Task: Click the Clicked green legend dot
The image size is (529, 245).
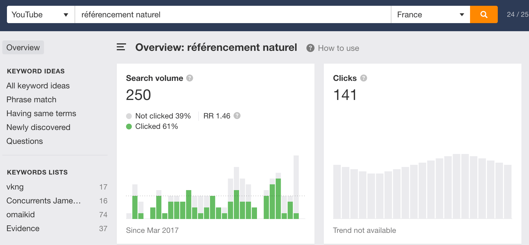Action: (x=129, y=127)
